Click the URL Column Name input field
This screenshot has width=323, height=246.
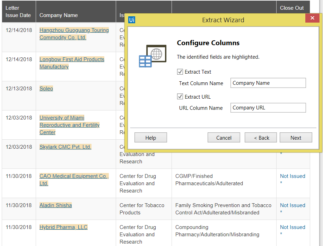(268, 108)
